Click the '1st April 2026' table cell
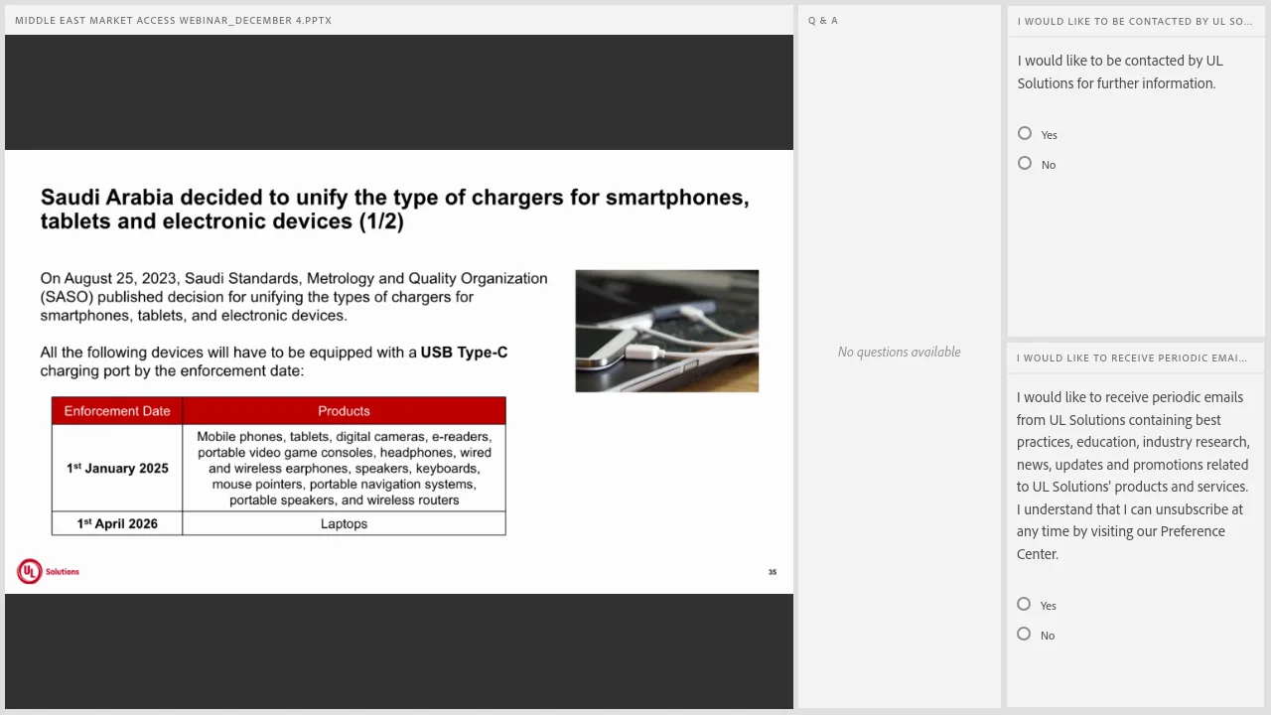1271x715 pixels. point(117,523)
